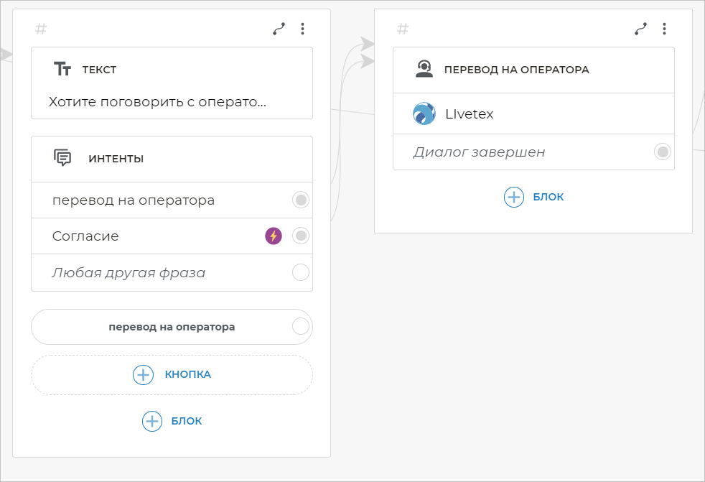
Task: Click the Интенты chat bubble icon
Action: (x=62, y=158)
